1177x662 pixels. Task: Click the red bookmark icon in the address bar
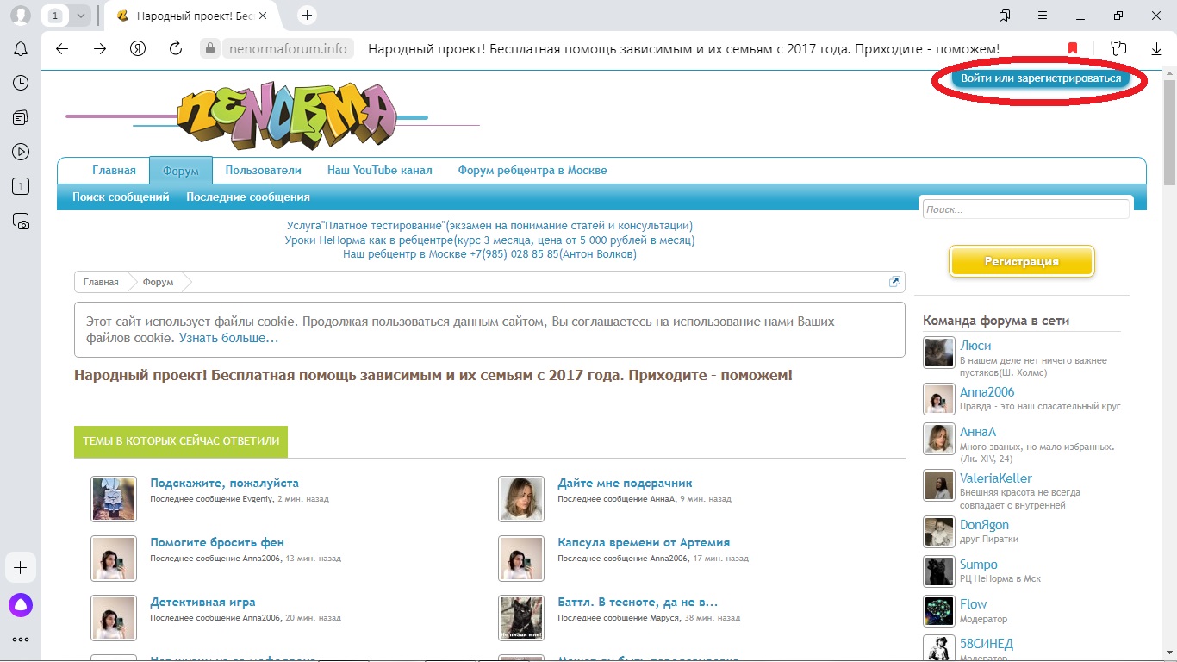tap(1073, 49)
